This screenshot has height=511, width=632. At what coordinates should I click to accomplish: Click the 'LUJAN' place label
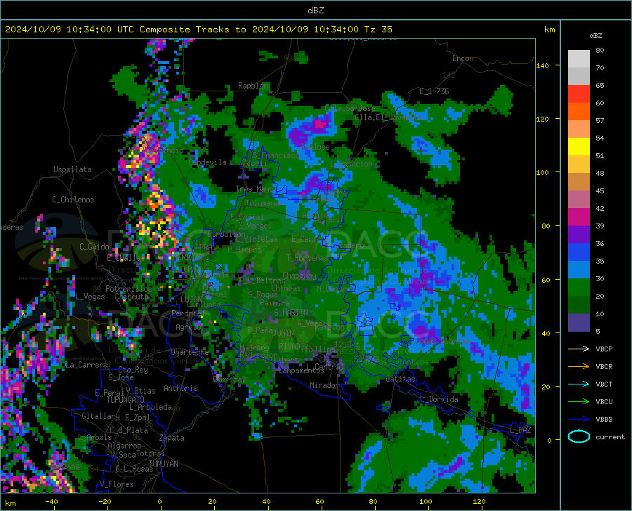(x=191, y=299)
